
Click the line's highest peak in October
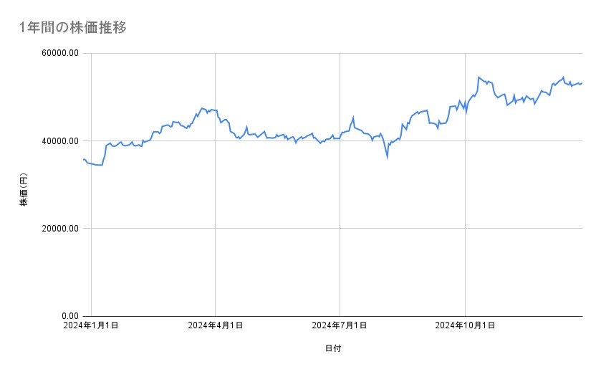[479, 77]
